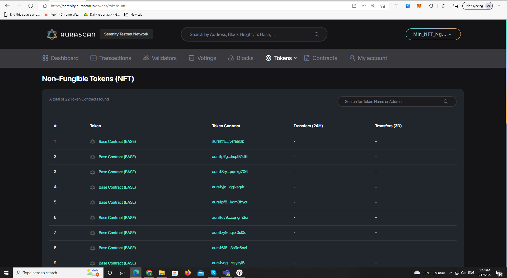Open contract aura1p7g...hsp97kf6
507x278 pixels.
(230, 157)
